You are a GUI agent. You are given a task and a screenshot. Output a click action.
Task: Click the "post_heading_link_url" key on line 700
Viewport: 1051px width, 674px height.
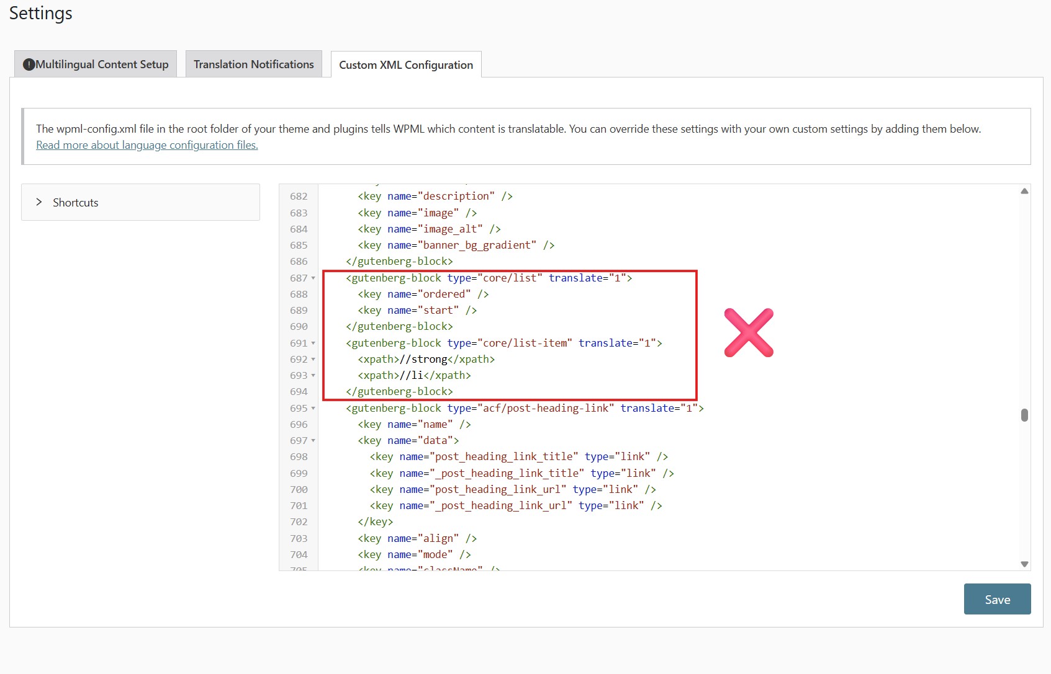point(513,489)
